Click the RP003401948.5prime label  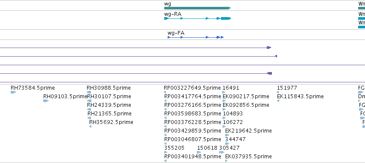[x=193, y=156]
